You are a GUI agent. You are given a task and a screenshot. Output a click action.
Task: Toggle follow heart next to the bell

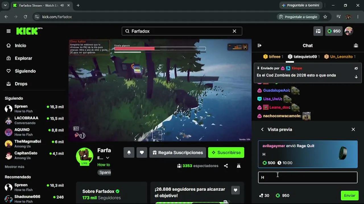[x=142, y=152]
